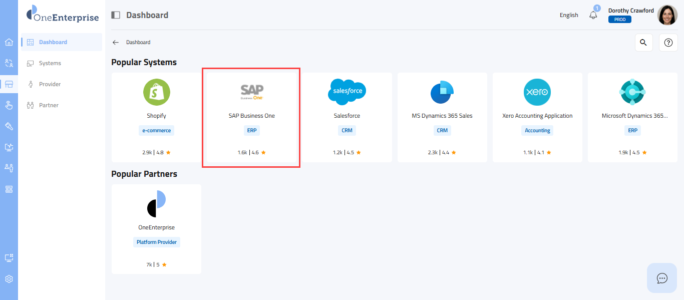The height and width of the screenshot is (300, 684).
Task: Open the search magnifier button
Action: (x=643, y=43)
